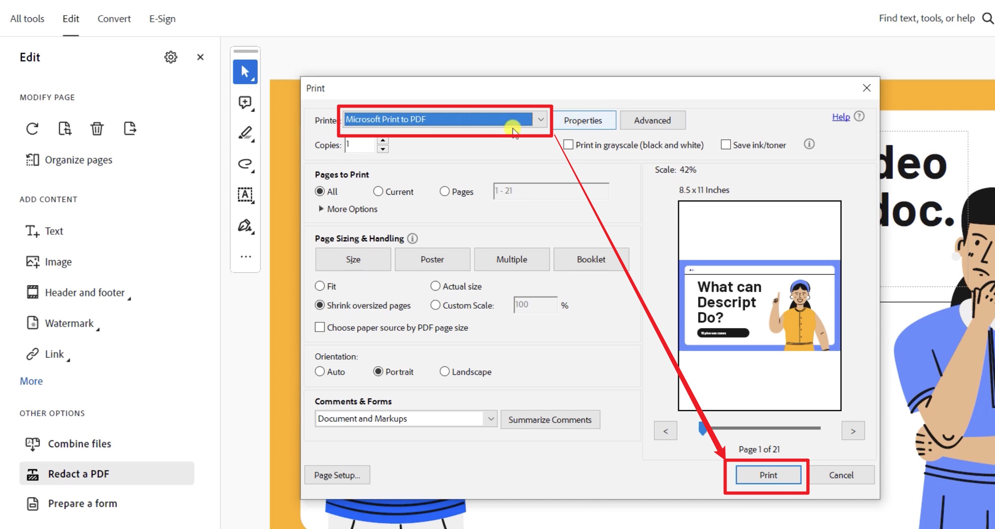Open the Help link

click(x=841, y=117)
